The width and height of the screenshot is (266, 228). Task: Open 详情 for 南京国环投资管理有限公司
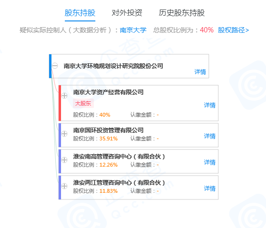pyautogui.click(x=210, y=136)
